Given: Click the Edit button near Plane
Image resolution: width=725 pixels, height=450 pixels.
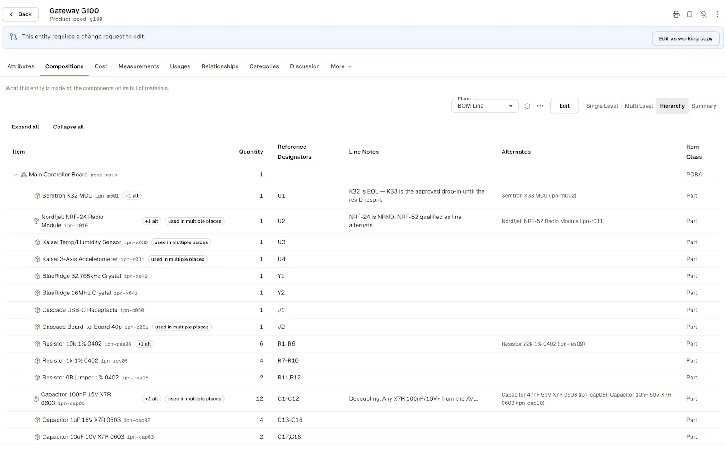Looking at the screenshot, I should (564, 106).
